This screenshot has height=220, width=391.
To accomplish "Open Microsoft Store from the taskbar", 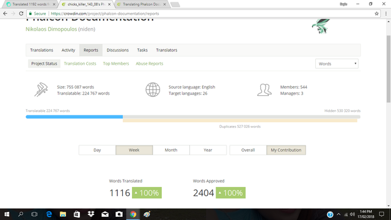I will tap(77, 215).
